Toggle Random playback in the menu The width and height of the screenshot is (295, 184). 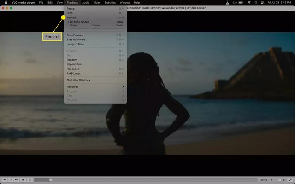tap(72, 60)
